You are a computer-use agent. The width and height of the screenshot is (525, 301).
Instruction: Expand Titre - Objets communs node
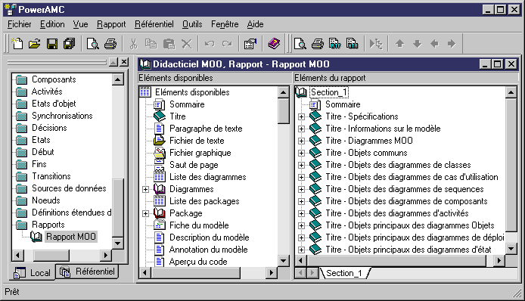click(x=301, y=153)
